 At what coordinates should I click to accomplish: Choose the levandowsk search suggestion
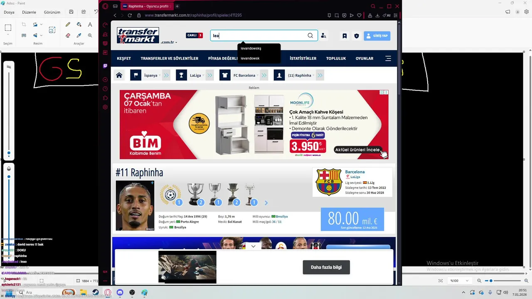tap(250, 59)
